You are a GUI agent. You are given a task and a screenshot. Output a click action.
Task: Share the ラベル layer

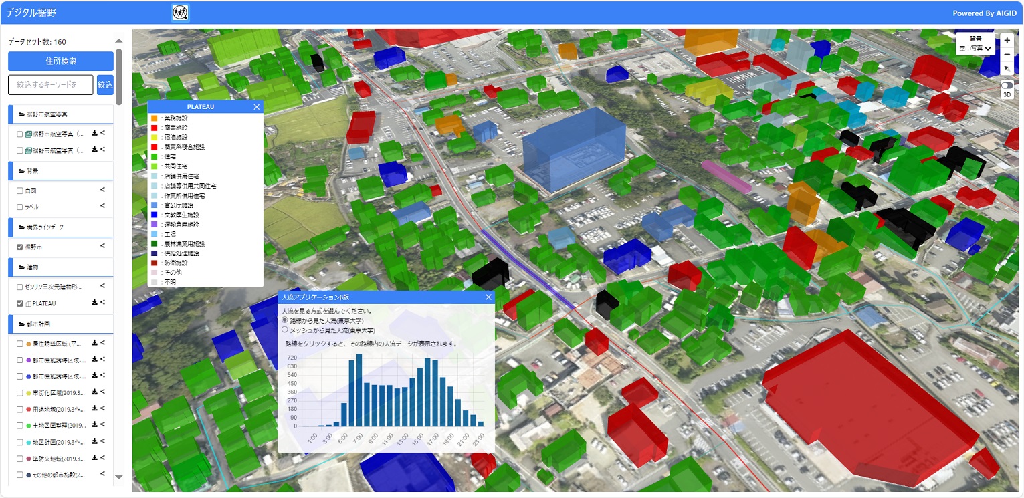coord(103,207)
